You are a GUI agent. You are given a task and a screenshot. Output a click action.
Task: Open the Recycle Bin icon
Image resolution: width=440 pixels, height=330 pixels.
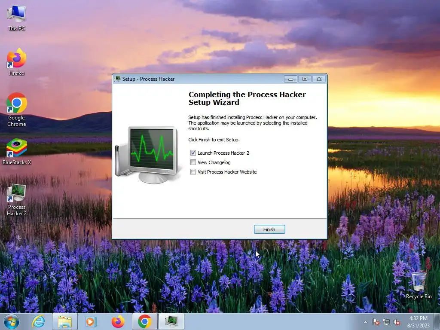coord(419,285)
